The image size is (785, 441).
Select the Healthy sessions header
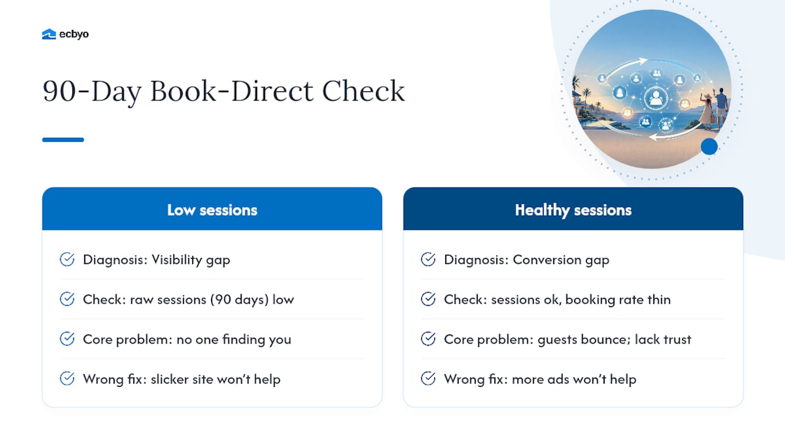point(573,209)
